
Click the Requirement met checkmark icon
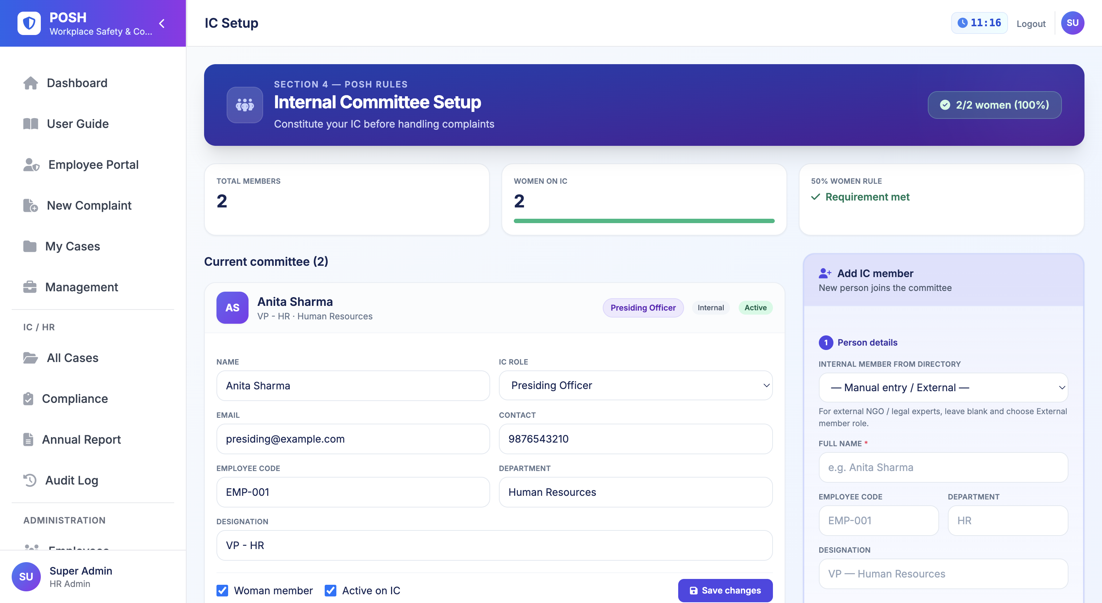coord(815,197)
